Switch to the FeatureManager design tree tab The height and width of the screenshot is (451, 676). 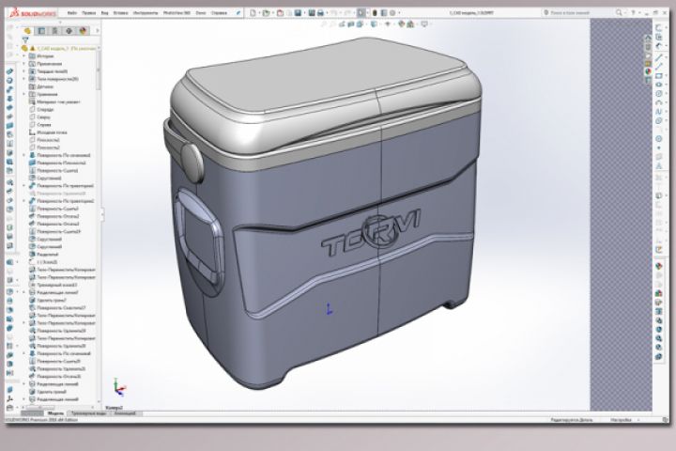(27, 31)
